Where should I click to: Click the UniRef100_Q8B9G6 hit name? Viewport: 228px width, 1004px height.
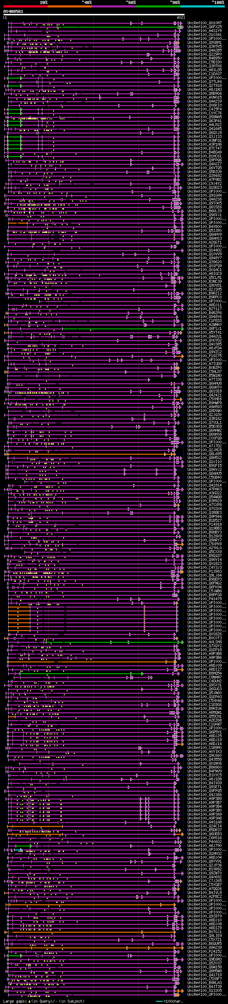point(204,94)
